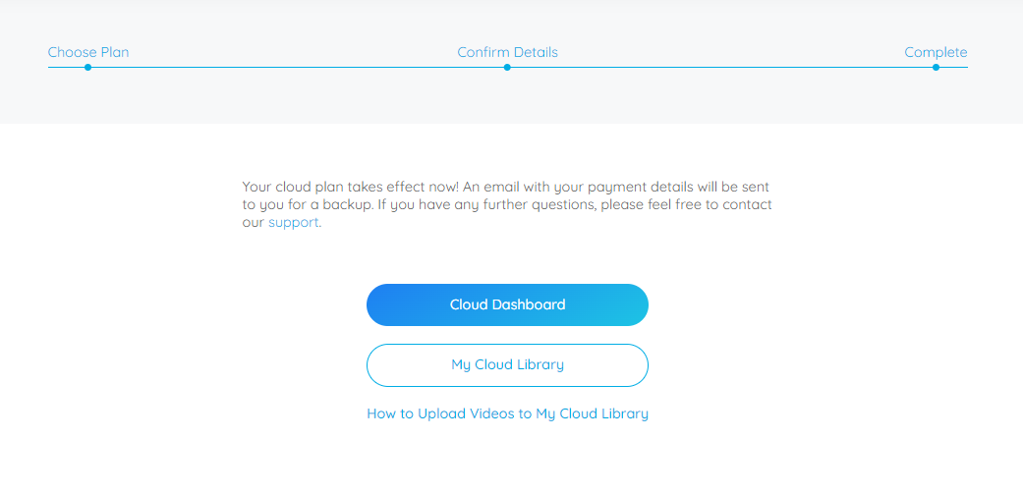Click 'please feel free to contact' text
Viewport: 1023px width, 494px height.
[x=686, y=204]
